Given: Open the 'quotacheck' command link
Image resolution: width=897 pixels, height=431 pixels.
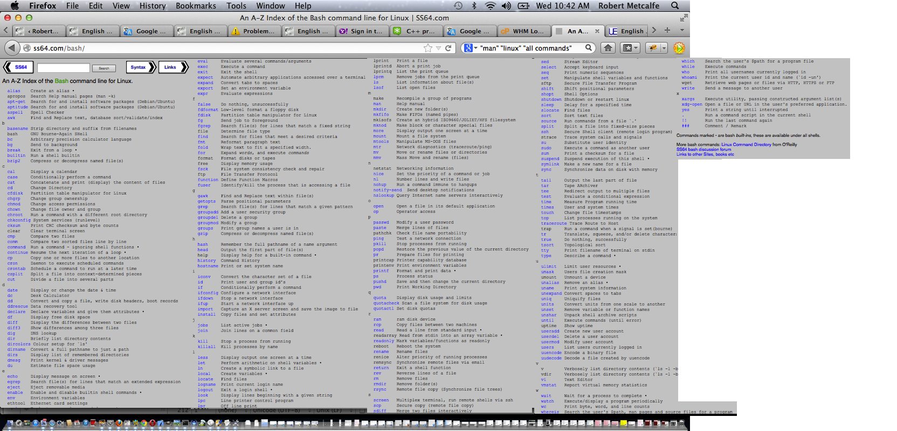Looking at the screenshot, I should click(x=386, y=303).
